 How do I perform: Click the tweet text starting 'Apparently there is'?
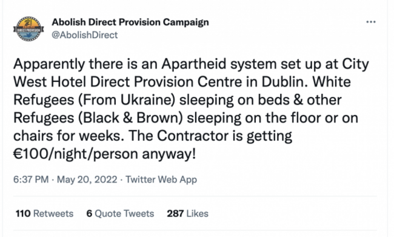tap(191, 109)
